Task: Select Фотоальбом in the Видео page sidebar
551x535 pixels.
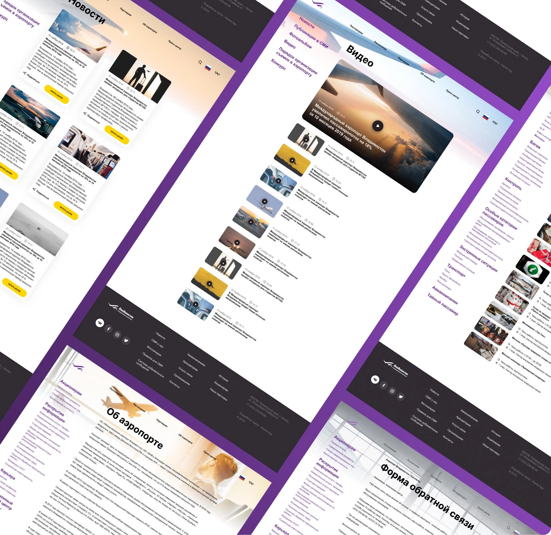Action: (x=300, y=41)
